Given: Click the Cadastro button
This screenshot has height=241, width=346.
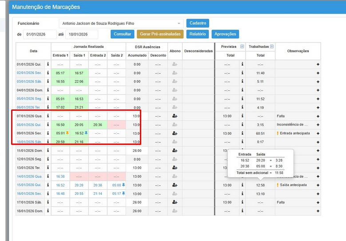Looking at the screenshot, I should pos(198,23).
